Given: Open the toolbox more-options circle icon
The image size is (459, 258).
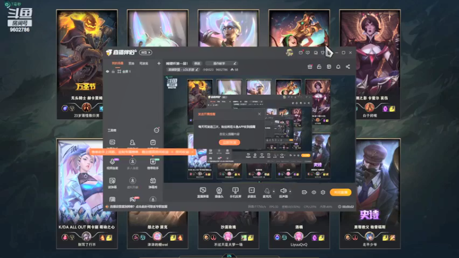Looking at the screenshot, I should [156, 130].
